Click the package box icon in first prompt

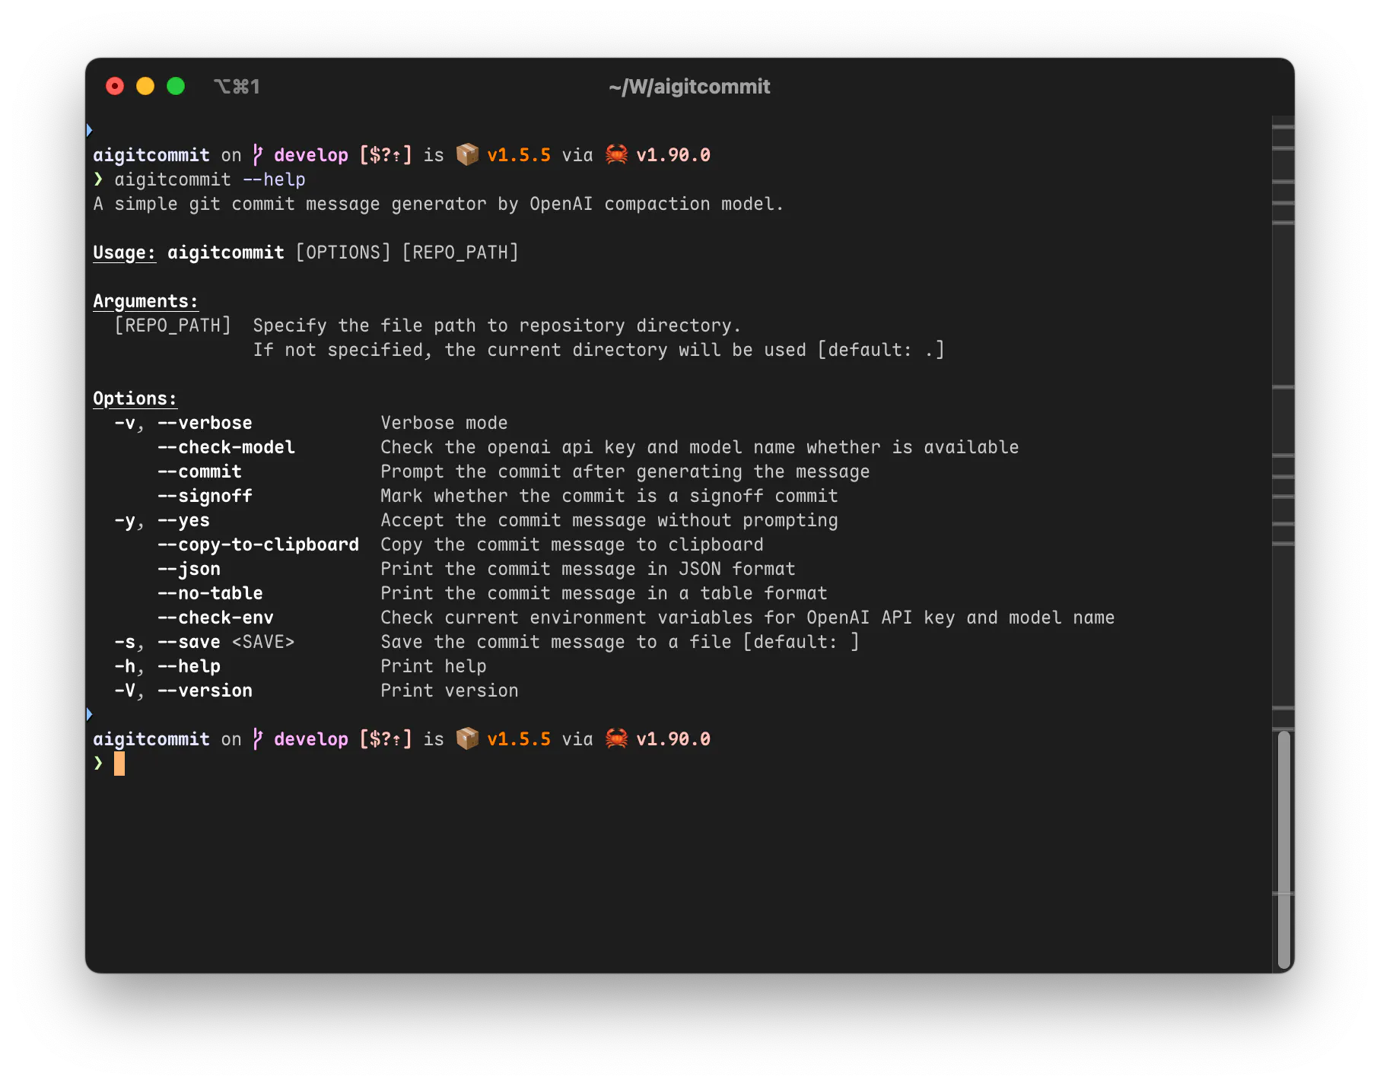(x=467, y=154)
